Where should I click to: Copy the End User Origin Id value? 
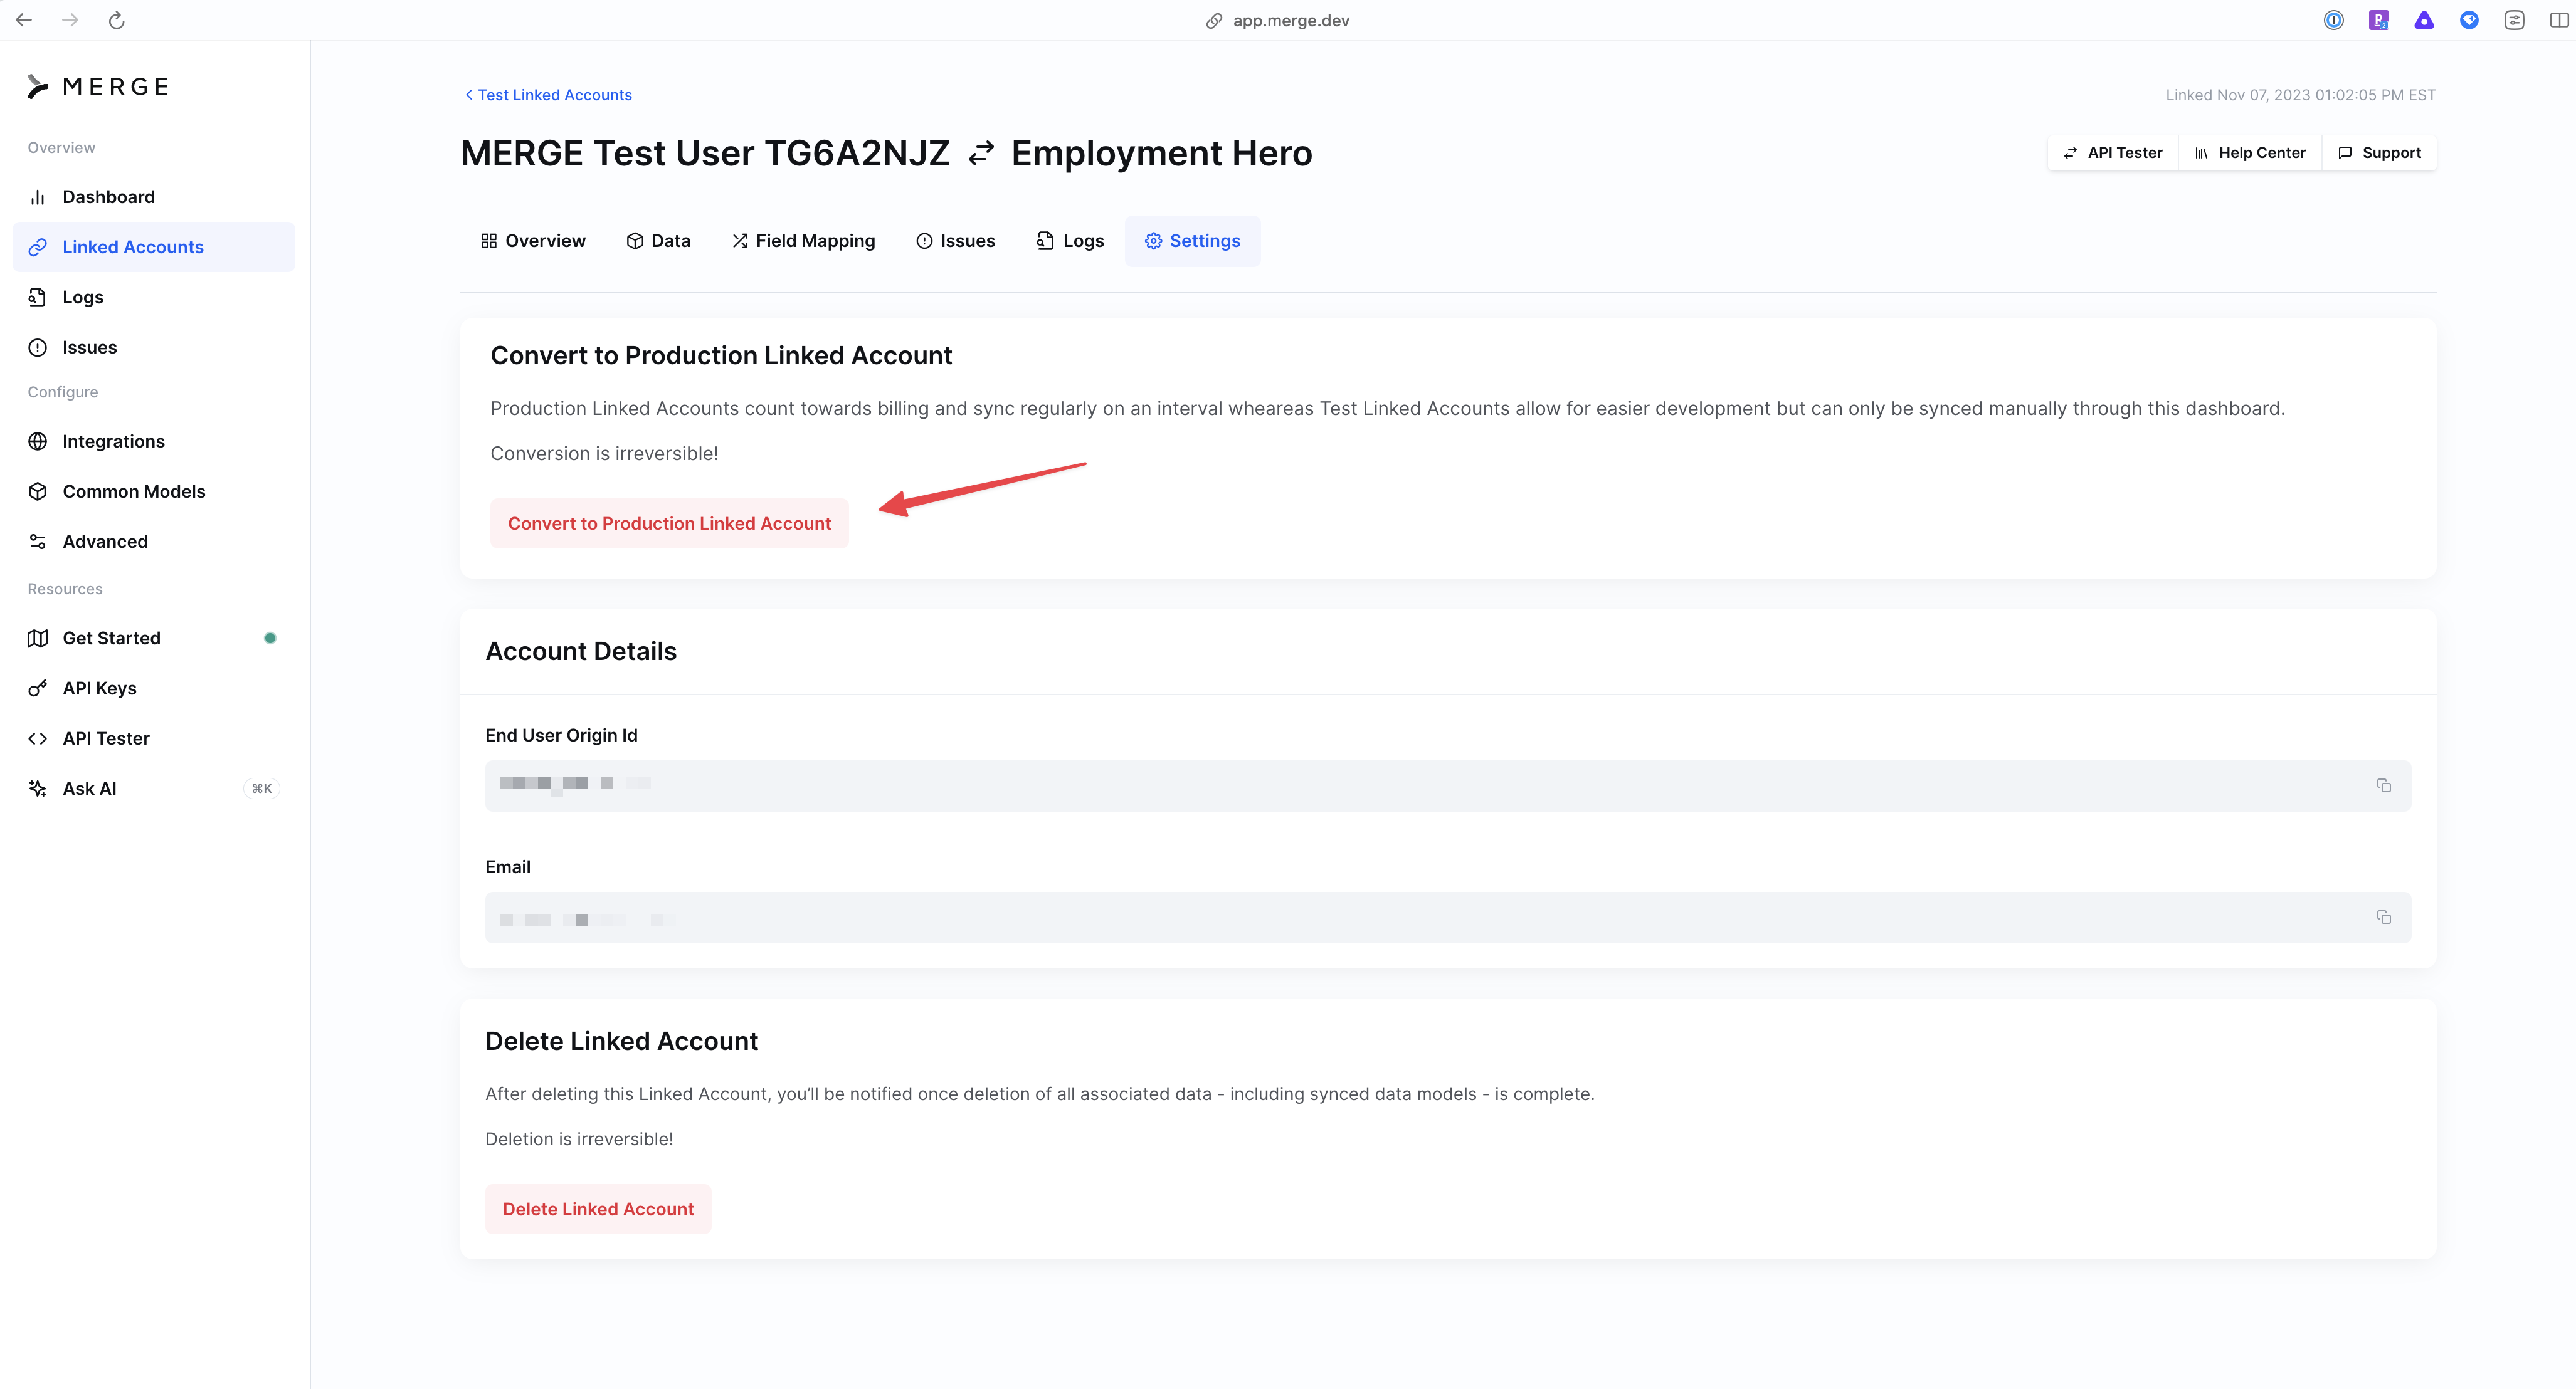2383,785
